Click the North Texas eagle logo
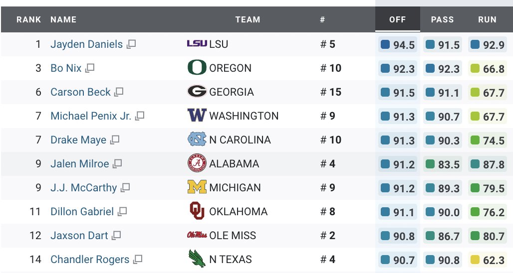 (x=197, y=259)
